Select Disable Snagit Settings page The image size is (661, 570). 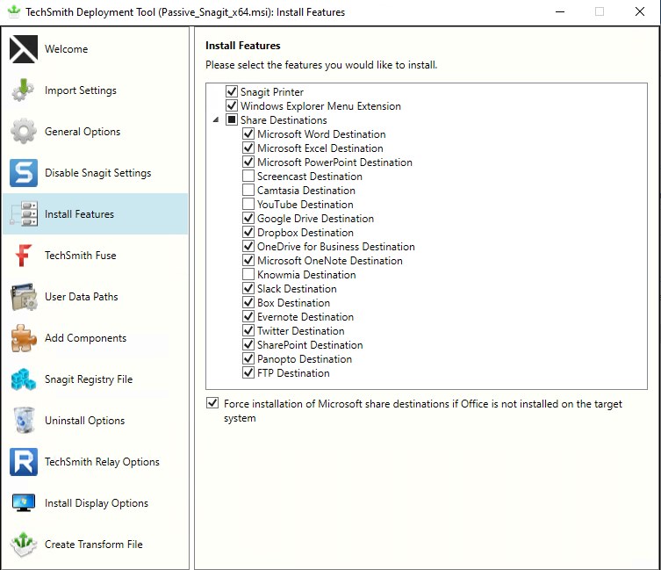96,172
